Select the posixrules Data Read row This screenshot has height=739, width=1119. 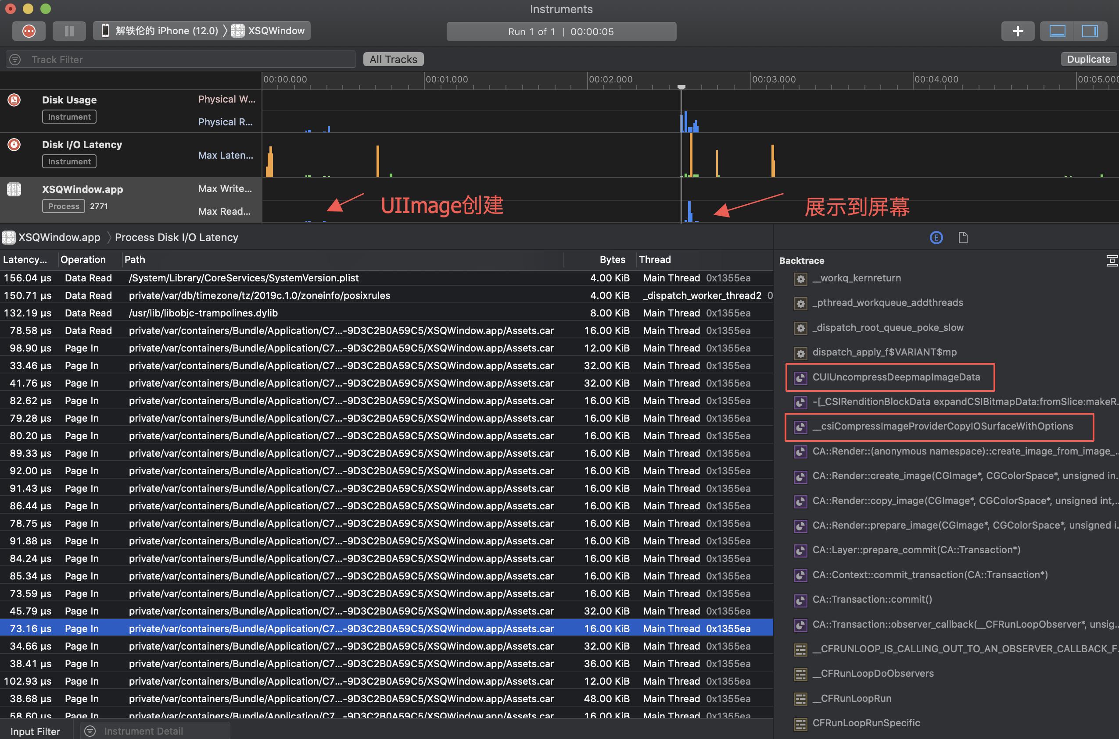pyautogui.click(x=386, y=295)
